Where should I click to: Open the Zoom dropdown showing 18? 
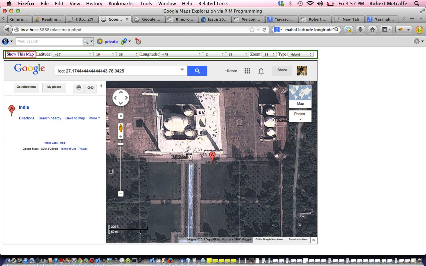(x=269, y=54)
